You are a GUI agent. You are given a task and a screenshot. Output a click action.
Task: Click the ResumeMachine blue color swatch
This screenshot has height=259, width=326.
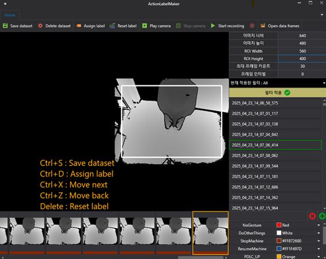point(279,249)
